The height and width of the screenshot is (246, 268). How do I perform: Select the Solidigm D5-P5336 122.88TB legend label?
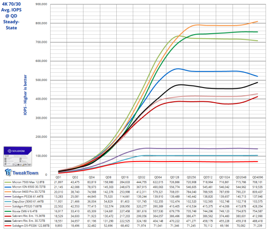pos(31,226)
